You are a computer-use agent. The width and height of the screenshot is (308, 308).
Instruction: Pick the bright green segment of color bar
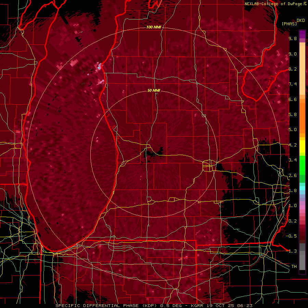tap(302, 165)
